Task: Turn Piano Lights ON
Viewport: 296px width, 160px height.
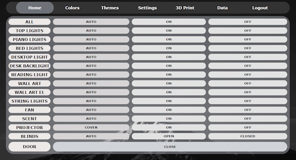Action: click(x=169, y=39)
